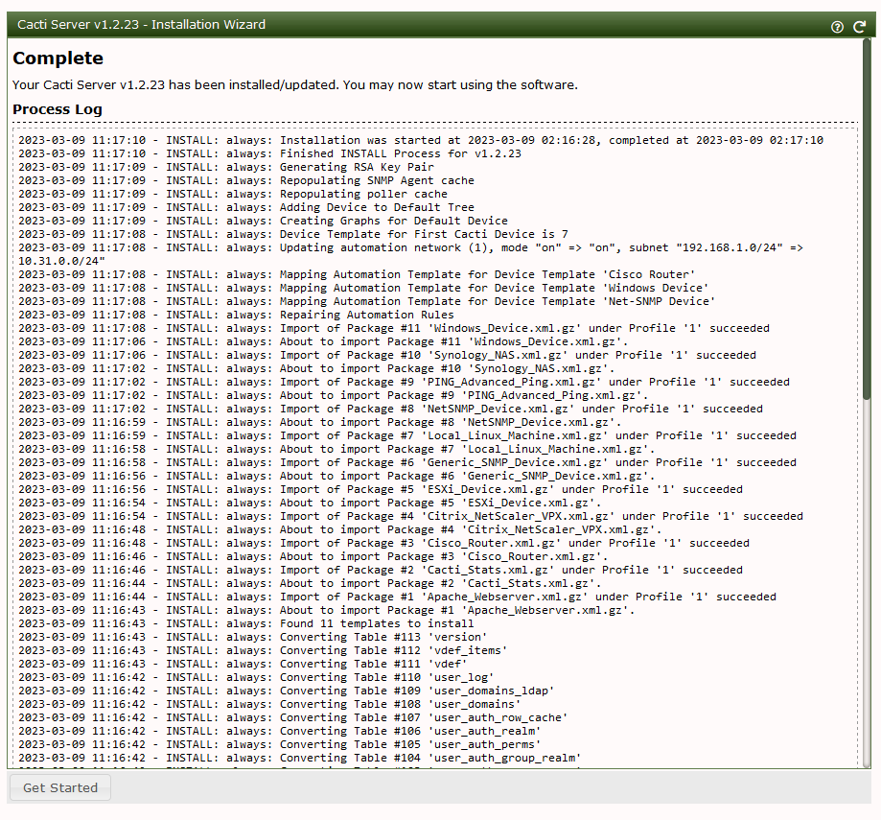Image resolution: width=881 pixels, height=820 pixels.
Task: Click log line mapping template 'Windows Device'
Action: [363, 289]
